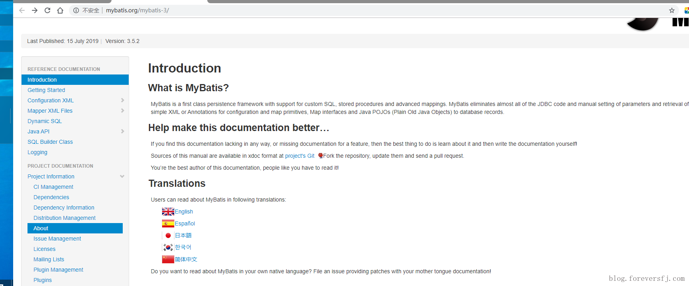The width and height of the screenshot is (689, 286).
Task: Collapse the Project Information section arrow
Action: [122, 176]
